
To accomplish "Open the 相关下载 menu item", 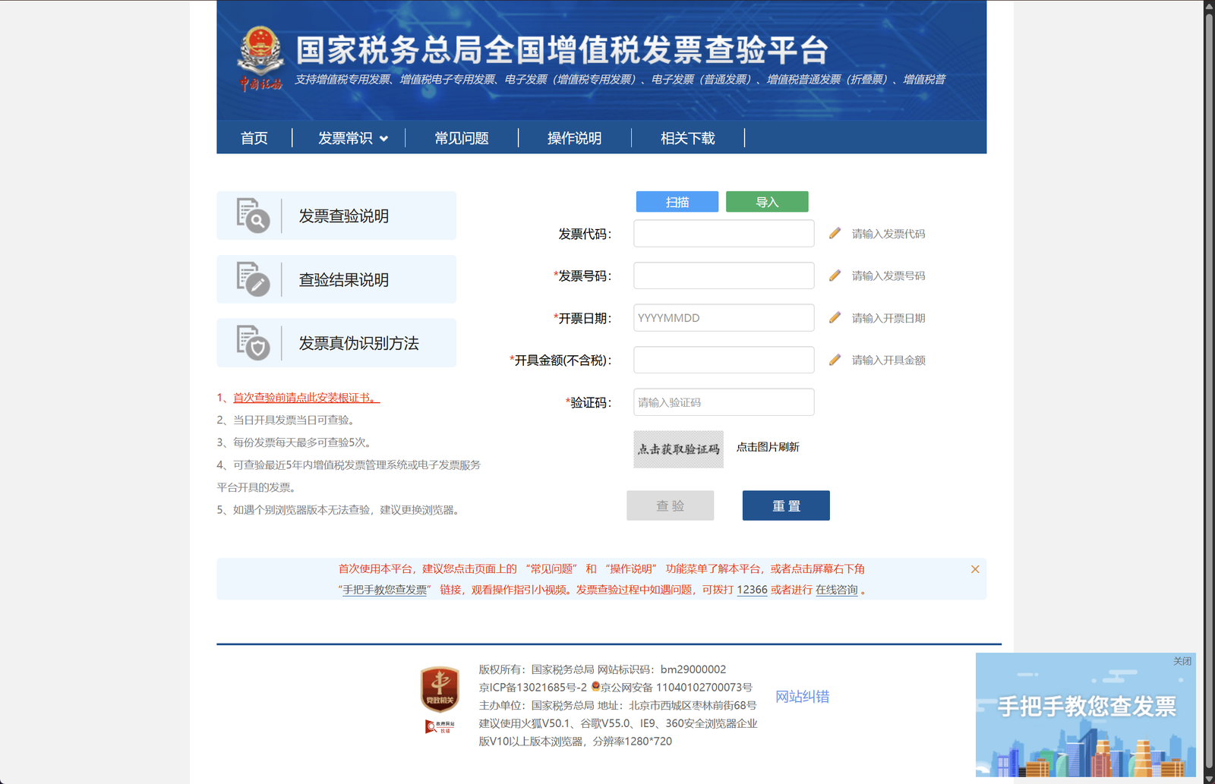I will (x=688, y=138).
